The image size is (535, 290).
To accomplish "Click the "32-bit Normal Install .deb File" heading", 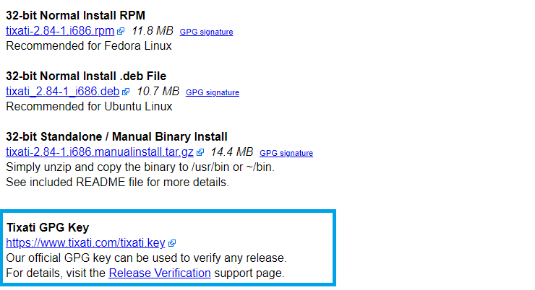I will coord(86,76).
